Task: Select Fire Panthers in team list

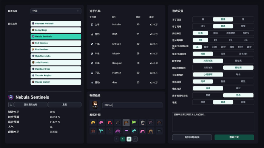Action: (x=56, y=50)
